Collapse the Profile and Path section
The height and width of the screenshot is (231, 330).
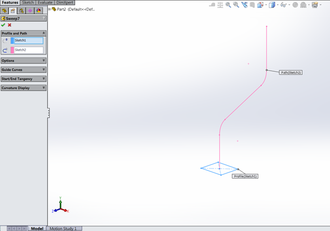pyautogui.click(x=44, y=33)
